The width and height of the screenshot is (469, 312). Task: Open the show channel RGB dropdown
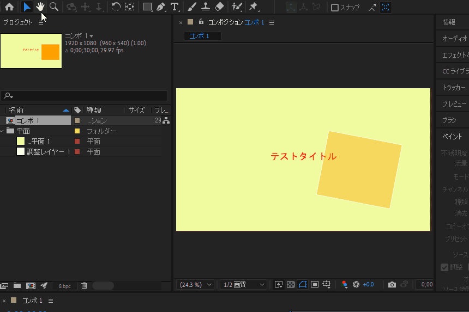coord(344,285)
